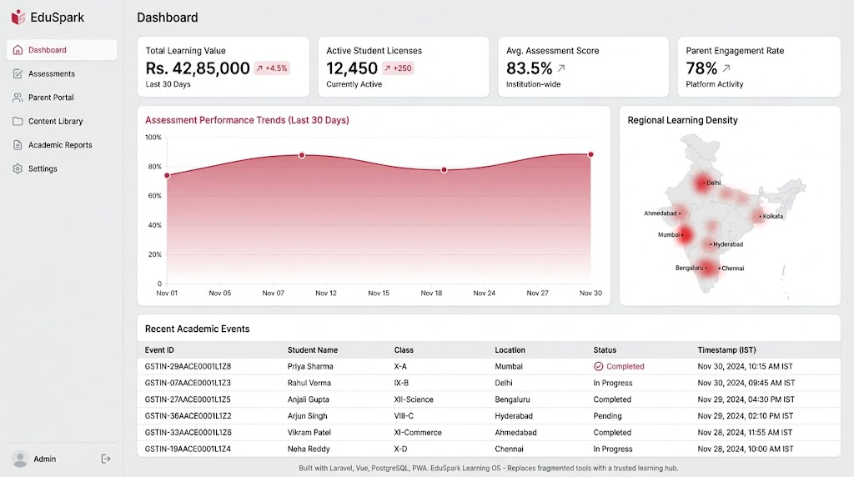This screenshot has width=854, height=477.
Task: Click event ID GSTIN-07AACE0001L1Z3
Action: (x=188, y=383)
